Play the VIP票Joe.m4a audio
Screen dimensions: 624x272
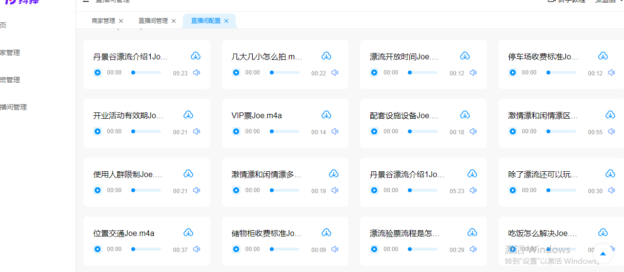pos(236,131)
